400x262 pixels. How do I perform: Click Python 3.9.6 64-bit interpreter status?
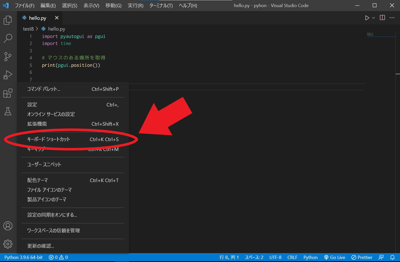coord(24,257)
